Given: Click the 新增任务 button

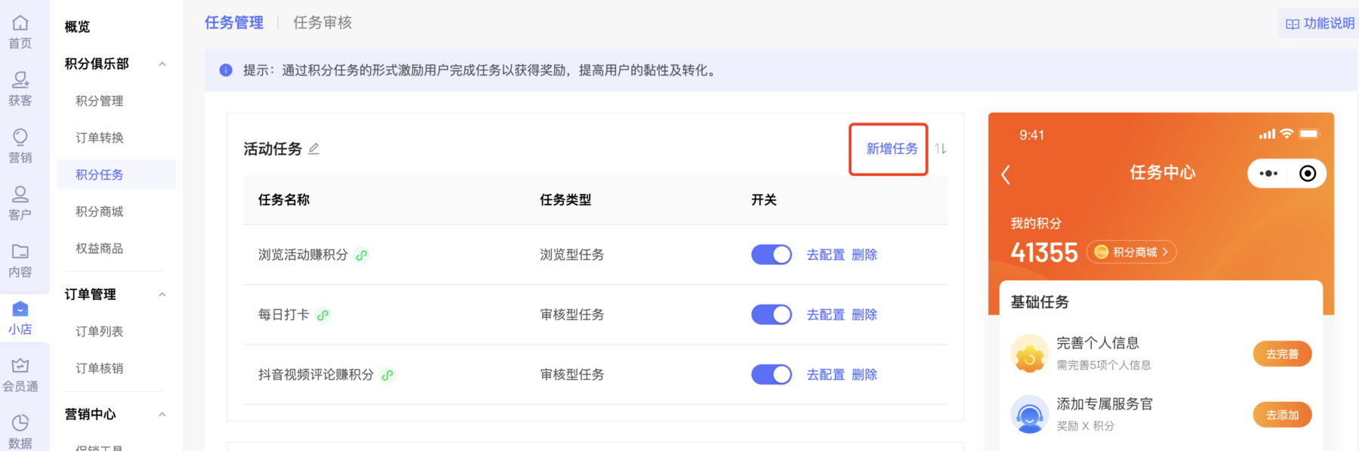Looking at the screenshot, I should click(x=892, y=149).
